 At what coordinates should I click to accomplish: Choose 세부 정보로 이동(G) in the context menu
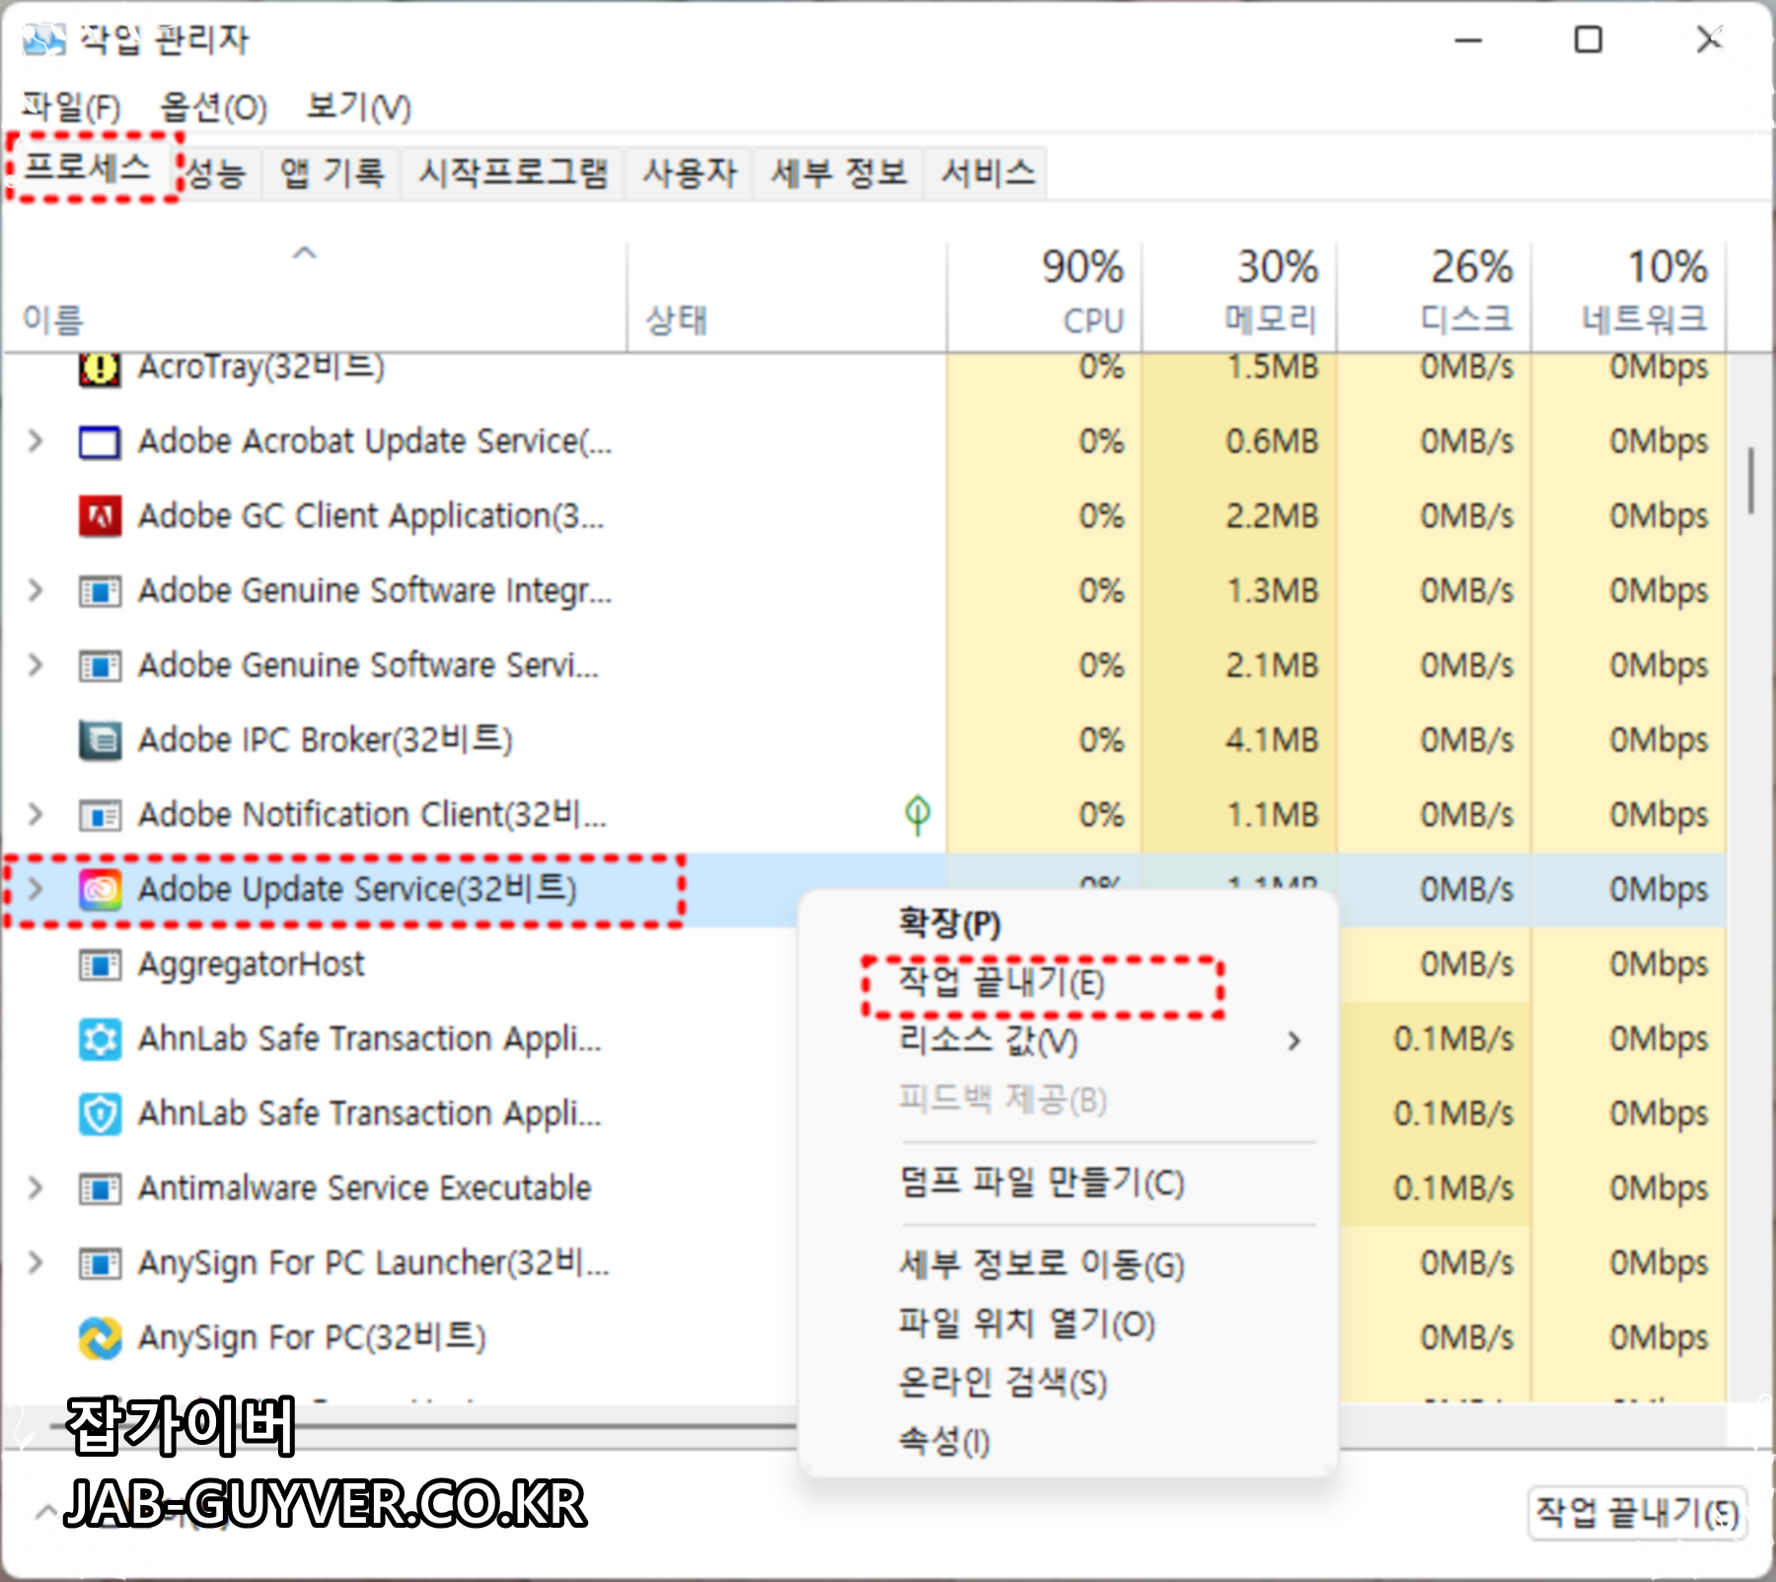click(1068, 1265)
